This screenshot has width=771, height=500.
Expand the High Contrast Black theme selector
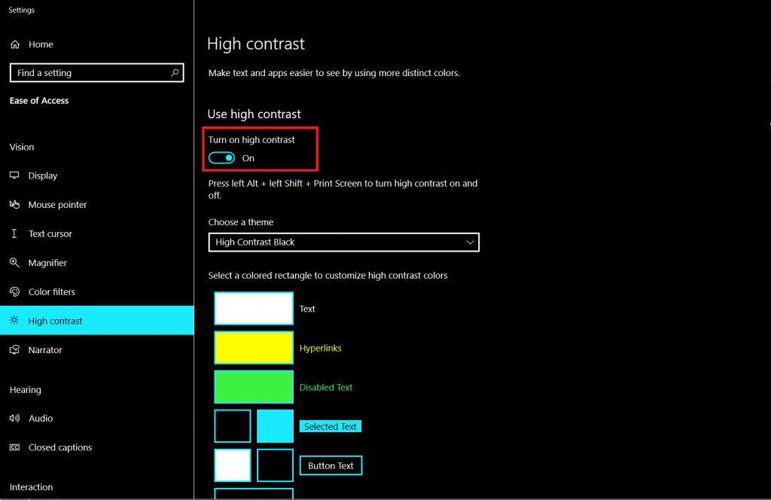[343, 242]
